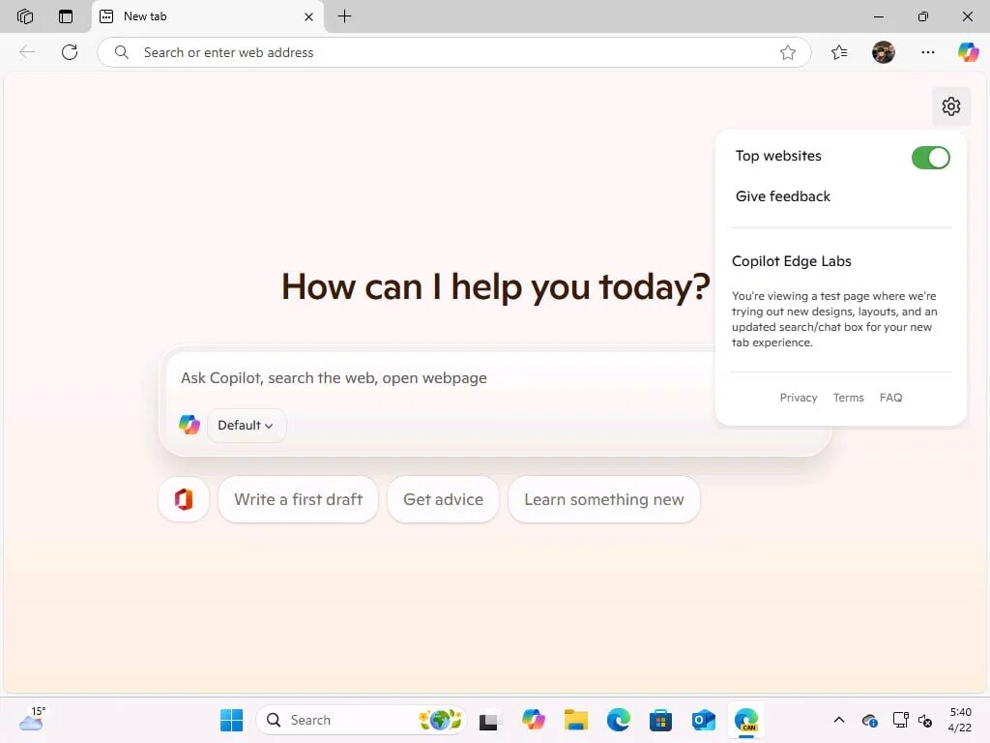Choose Write a first draft suggestion
Viewport: 990px width, 743px height.
pos(298,499)
